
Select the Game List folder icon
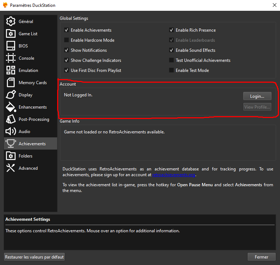pyautogui.click(x=11, y=33)
